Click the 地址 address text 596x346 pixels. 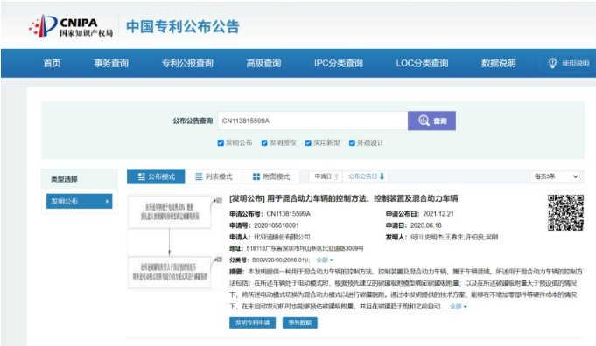[305, 248]
